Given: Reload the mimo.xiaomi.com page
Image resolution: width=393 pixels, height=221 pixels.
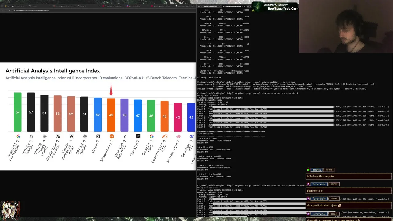Looking at the screenshot, I should (x=10, y=10).
